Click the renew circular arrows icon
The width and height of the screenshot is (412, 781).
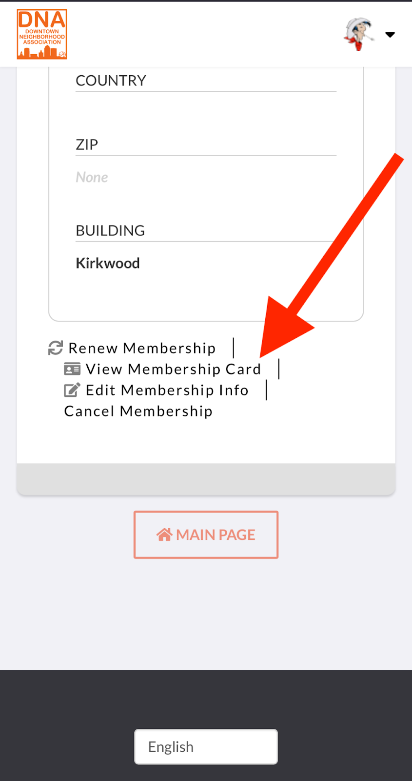[x=56, y=348]
